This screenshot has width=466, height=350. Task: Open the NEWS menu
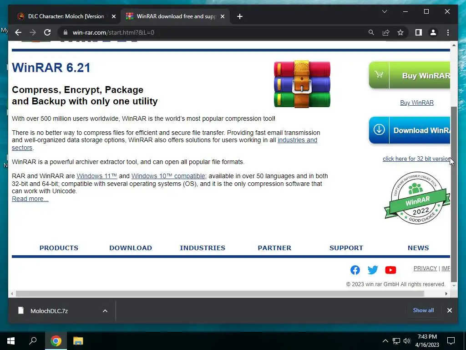[418, 248]
